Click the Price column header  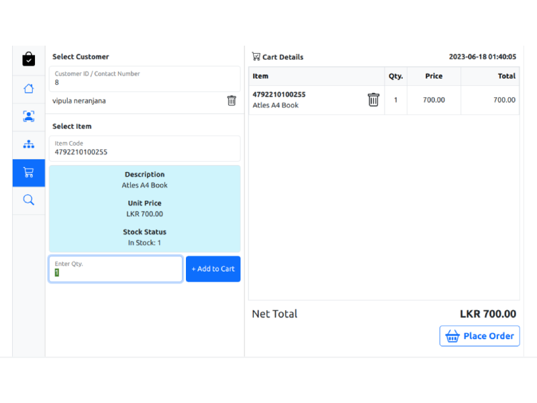(x=434, y=77)
